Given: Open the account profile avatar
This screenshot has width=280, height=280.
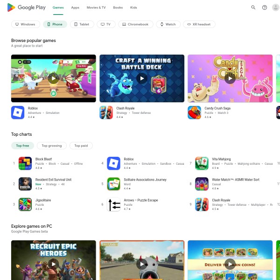Looking at the screenshot, I should click(276, 7).
